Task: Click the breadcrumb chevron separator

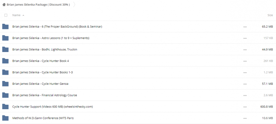Action: (x=74, y=4)
